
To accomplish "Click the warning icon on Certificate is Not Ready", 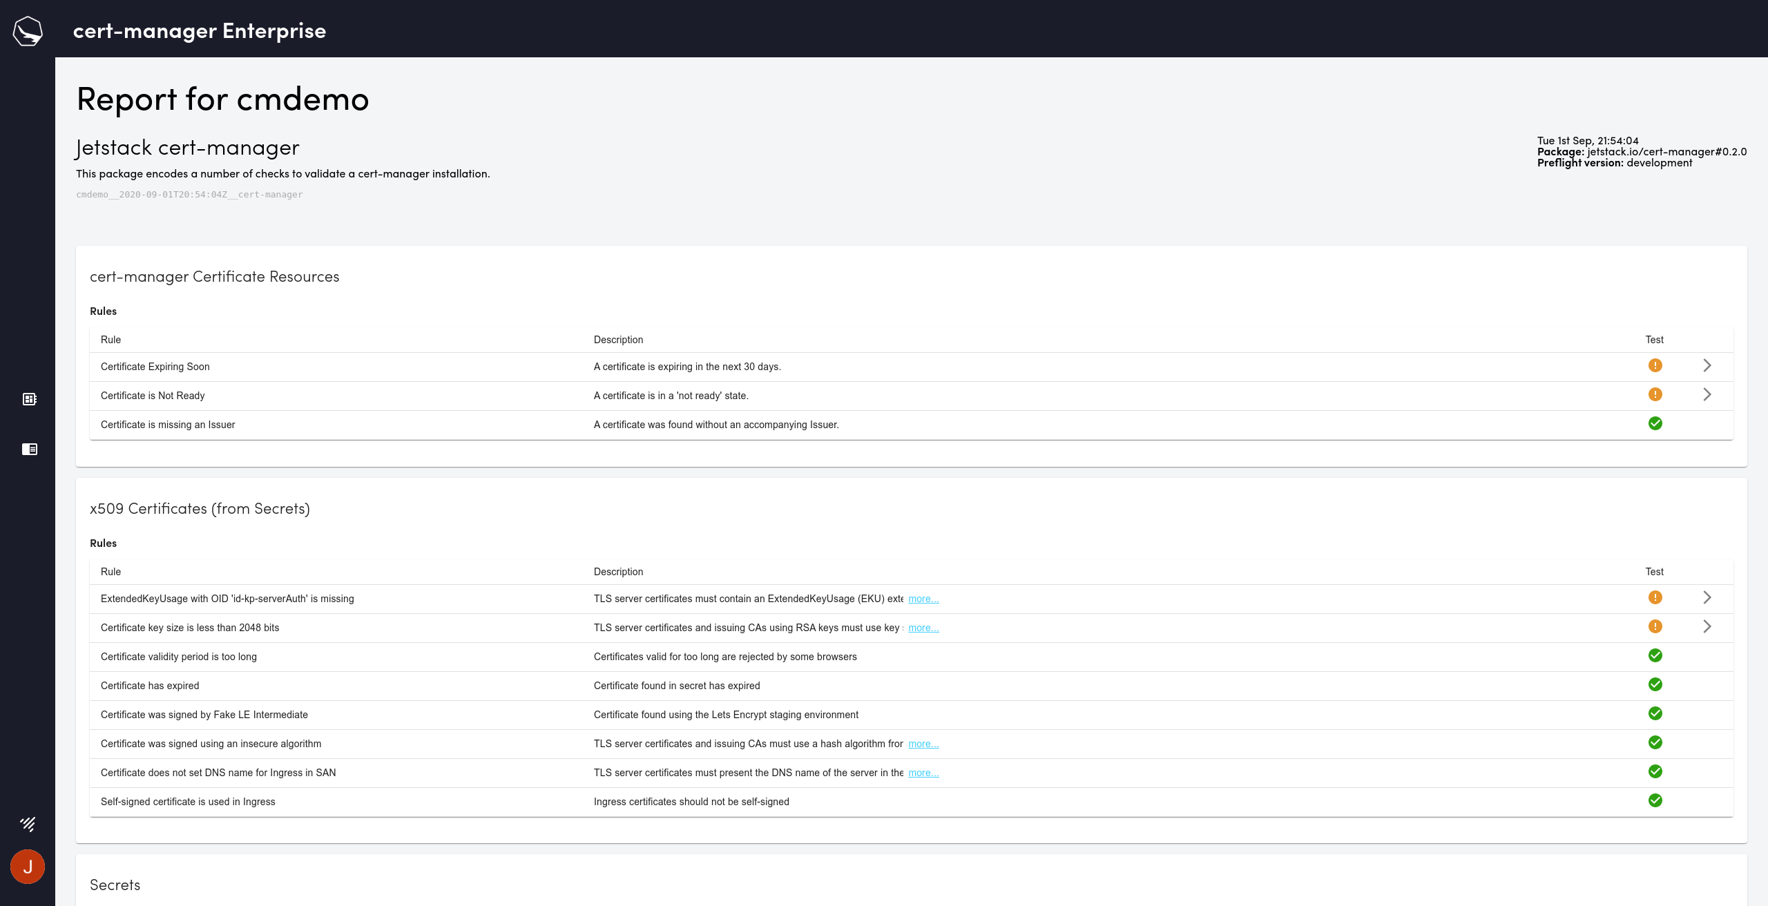I will tap(1655, 394).
